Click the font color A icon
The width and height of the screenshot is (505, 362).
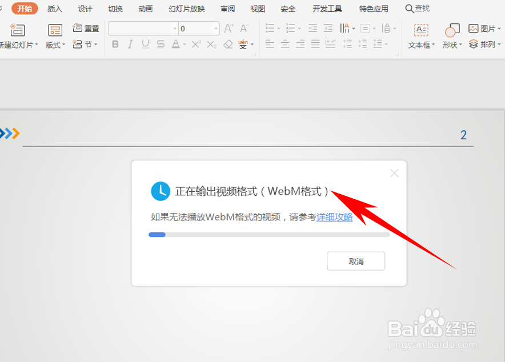point(175,44)
